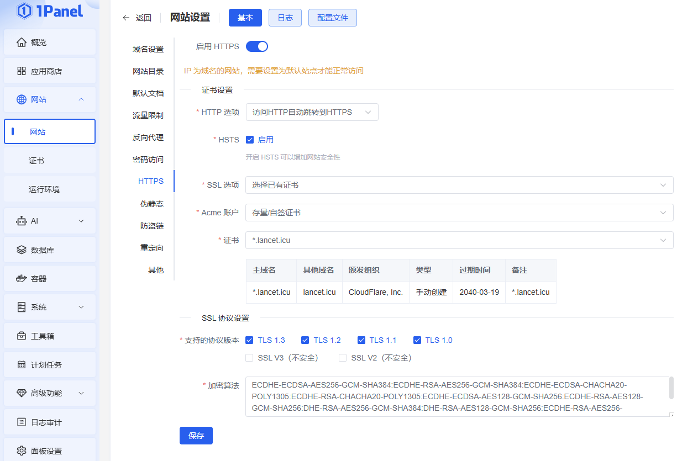Viewport: 698px width, 461px height.
Task: Uncheck the HSTS 启用 checkbox
Action: coord(250,140)
